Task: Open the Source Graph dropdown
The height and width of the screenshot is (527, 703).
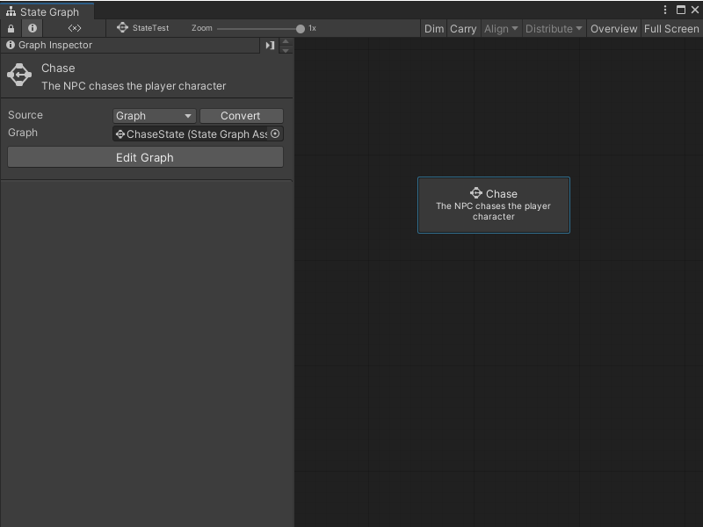Action: pos(154,116)
